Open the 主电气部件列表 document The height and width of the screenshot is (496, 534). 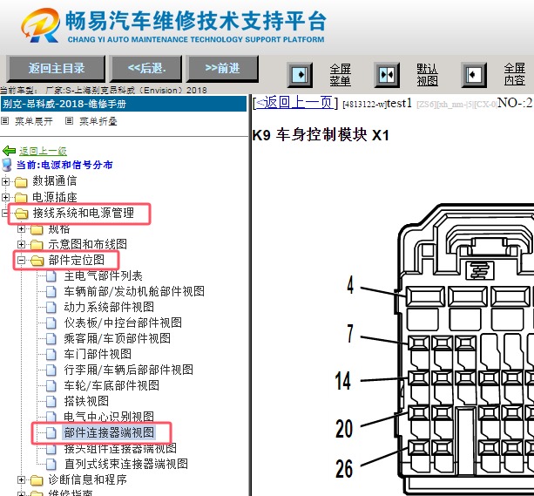pos(103,275)
